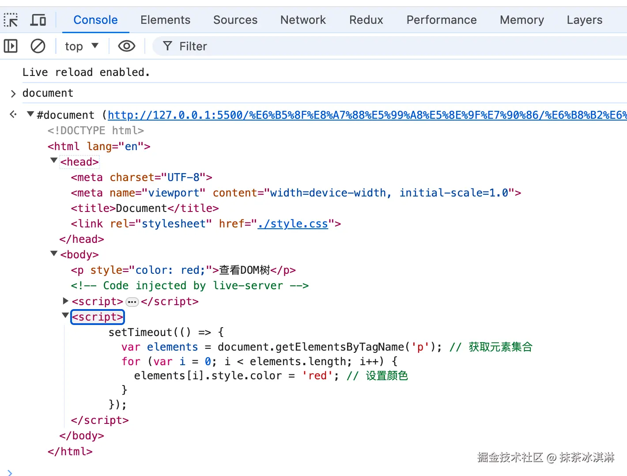Open the Redux tab
This screenshot has height=476, width=627.
pyautogui.click(x=366, y=20)
